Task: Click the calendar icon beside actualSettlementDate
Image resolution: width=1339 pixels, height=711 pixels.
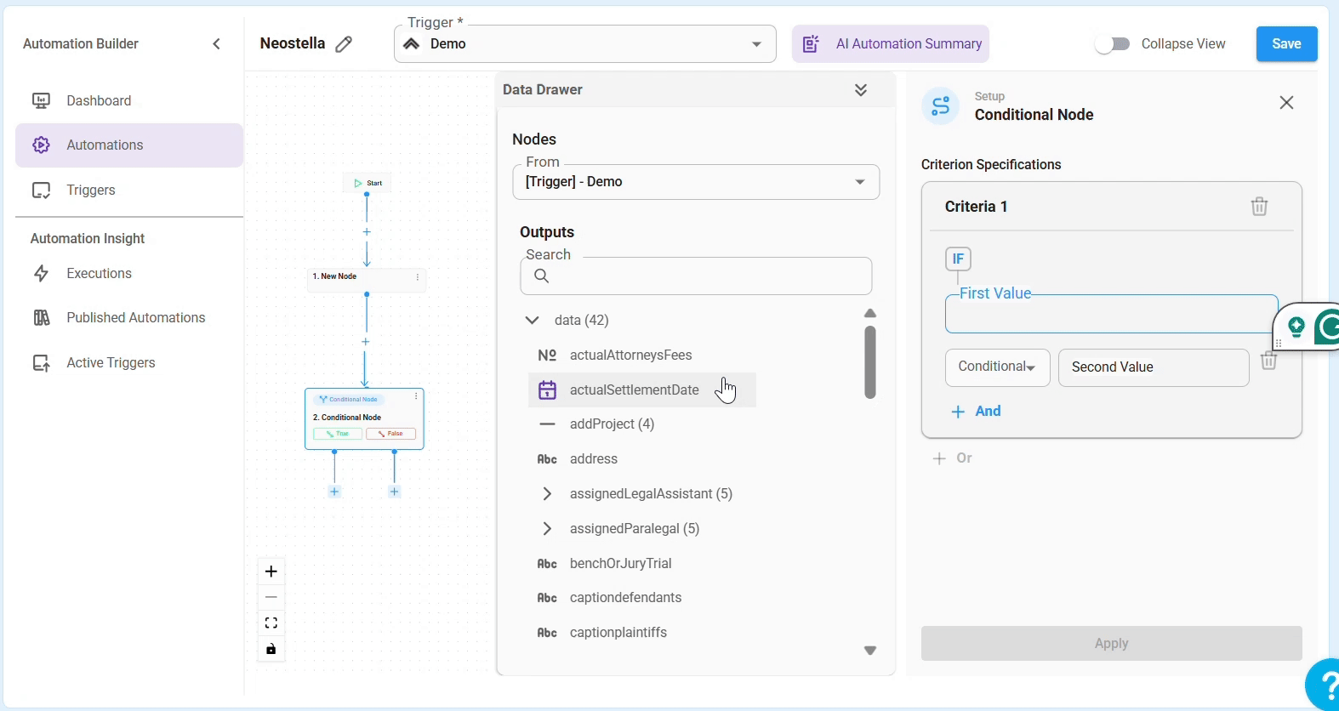Action: point(547,390)
